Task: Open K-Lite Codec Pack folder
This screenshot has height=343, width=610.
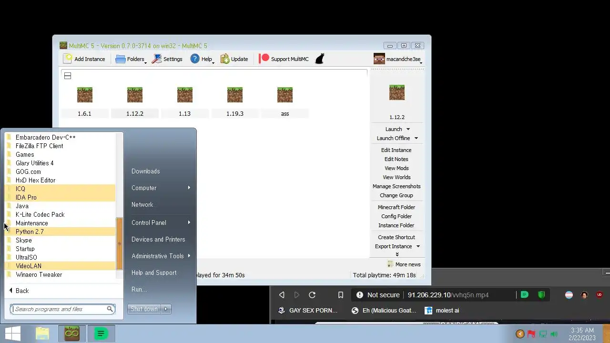Action: tap(60, 214)
